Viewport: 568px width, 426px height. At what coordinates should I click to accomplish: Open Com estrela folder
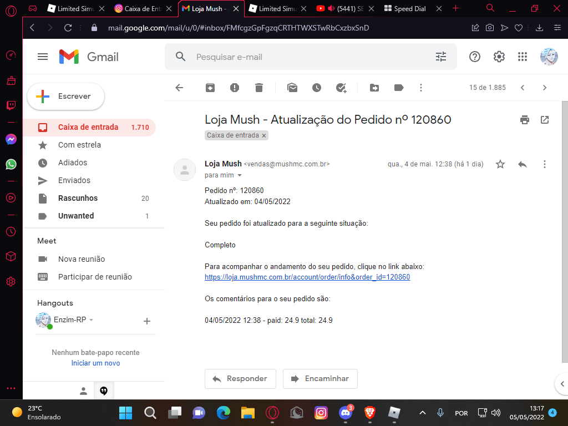click(x=89, y=145)
